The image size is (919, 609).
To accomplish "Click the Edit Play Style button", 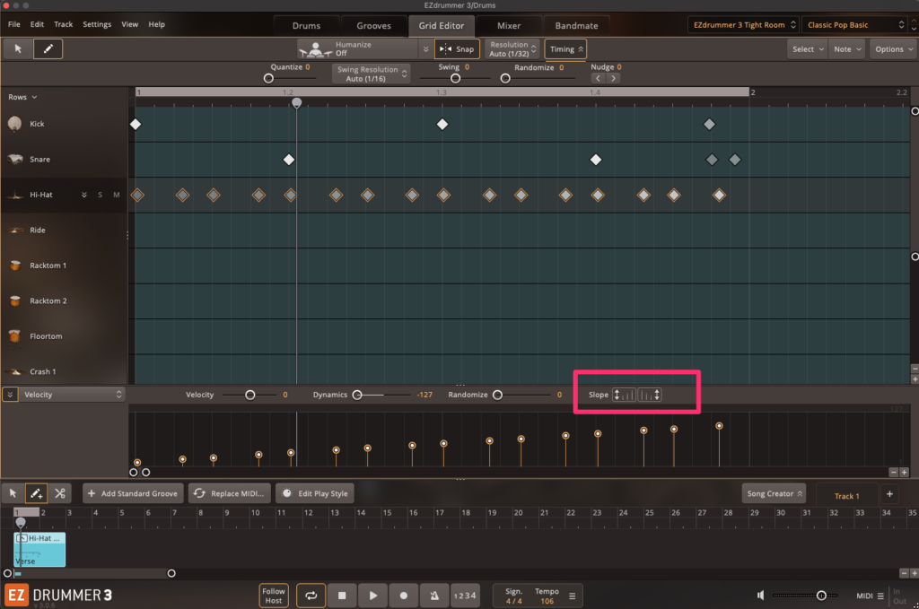I will point(314,493).
